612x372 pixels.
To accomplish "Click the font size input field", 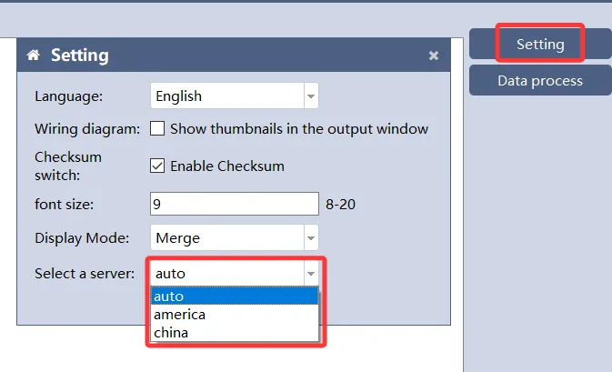I will 234,205.
